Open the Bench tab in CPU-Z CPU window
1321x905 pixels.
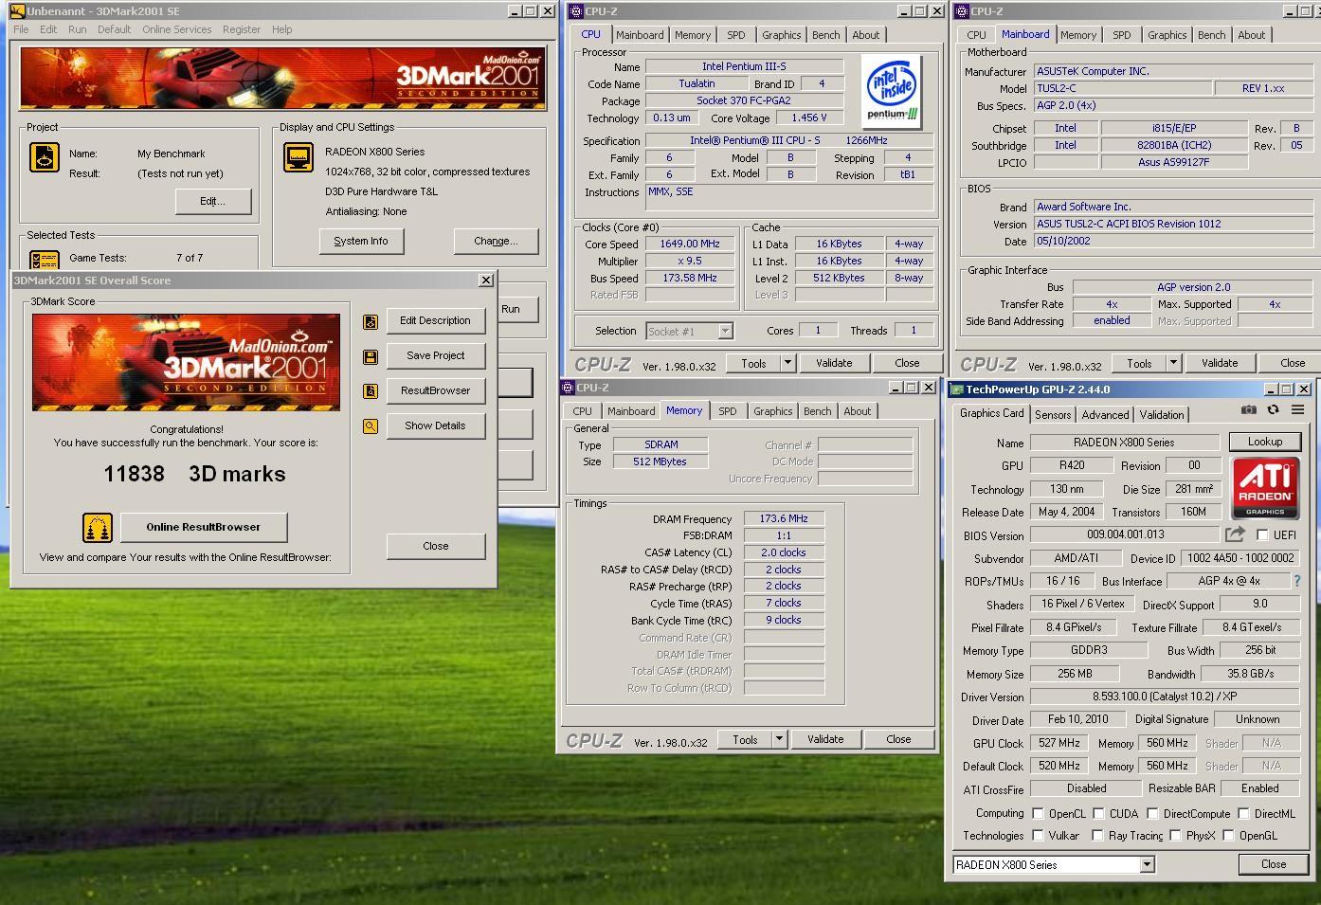[x=825, y=35]
